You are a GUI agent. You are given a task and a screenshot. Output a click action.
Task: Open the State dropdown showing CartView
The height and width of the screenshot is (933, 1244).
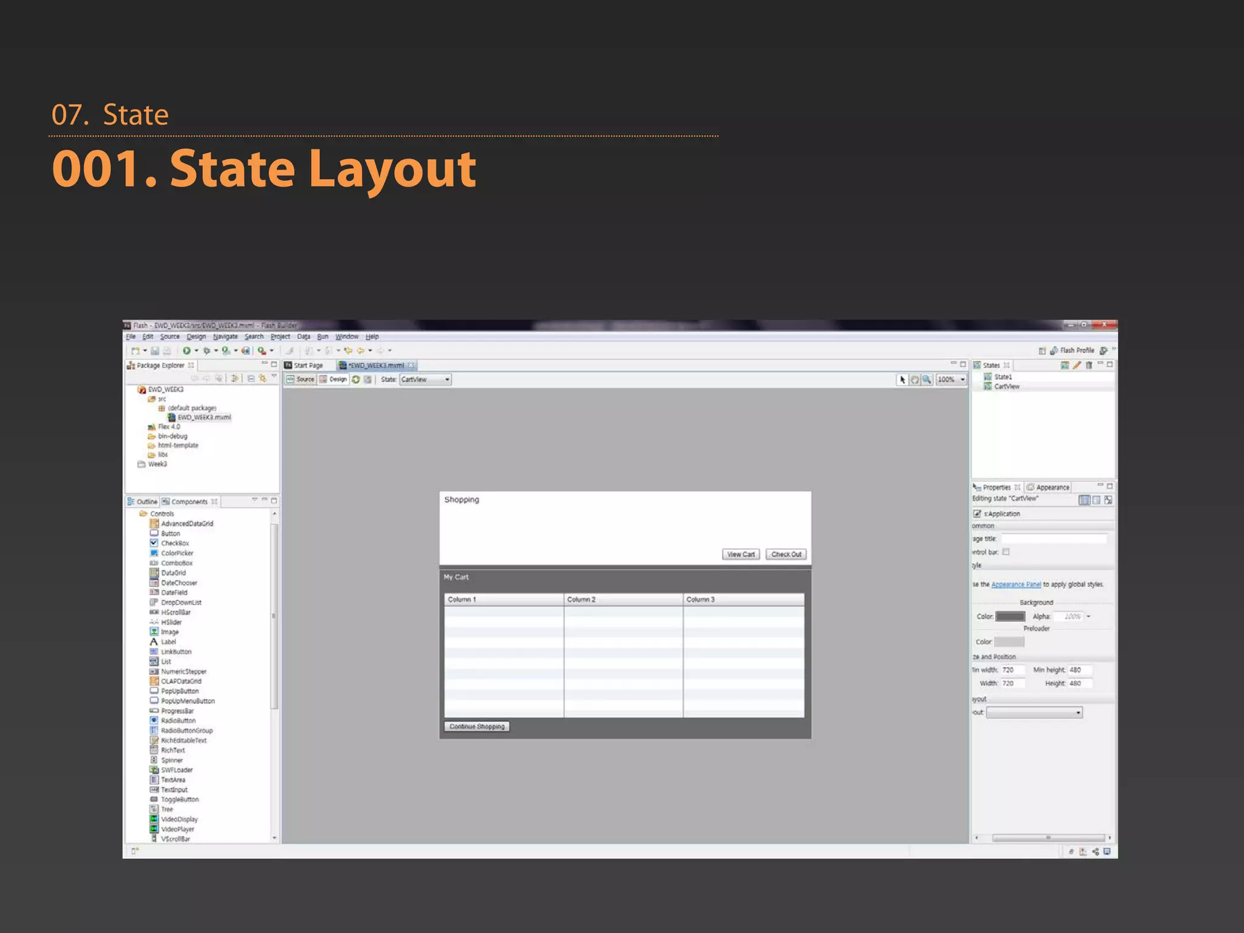click(x=425, y=380)
